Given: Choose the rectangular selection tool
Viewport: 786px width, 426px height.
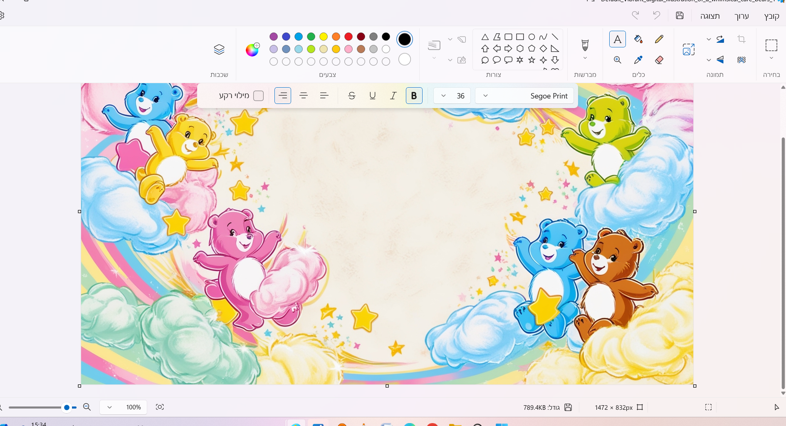Looking at the screenshot, I should (771, 45).
